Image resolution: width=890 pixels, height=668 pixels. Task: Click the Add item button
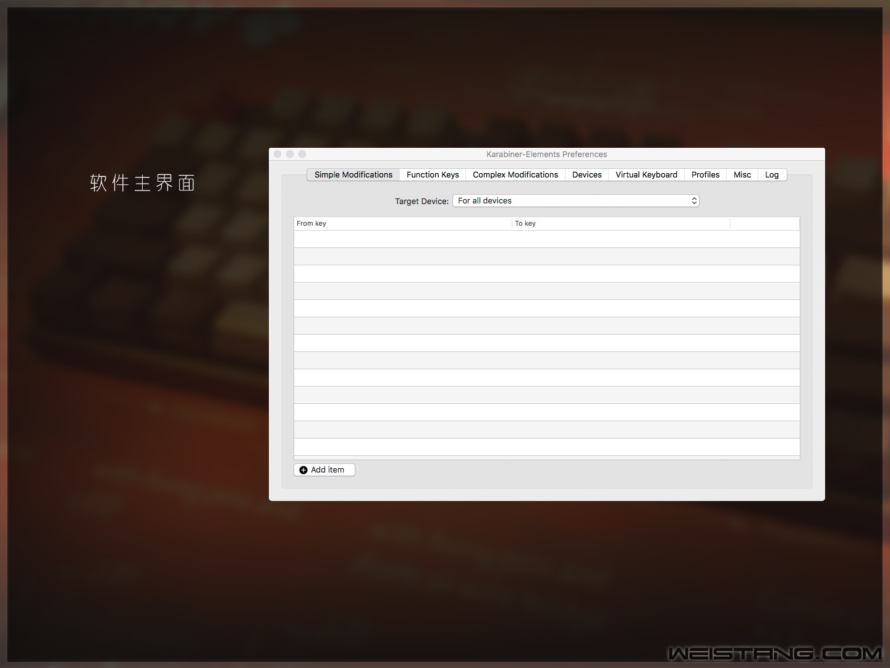(324, 470)
